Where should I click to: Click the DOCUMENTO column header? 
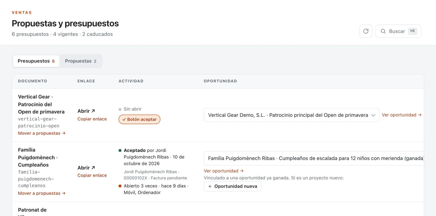[32, 81]
